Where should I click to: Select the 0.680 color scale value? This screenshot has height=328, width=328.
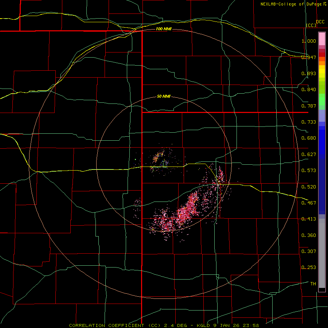pos(309,138)
